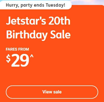Click the word 'Hurry' in the top badge

[x=12, y=5]
